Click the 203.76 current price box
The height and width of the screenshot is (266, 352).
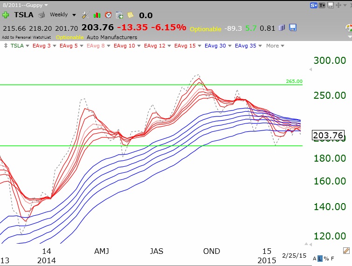pyautogui.click(x=328, y=135)
